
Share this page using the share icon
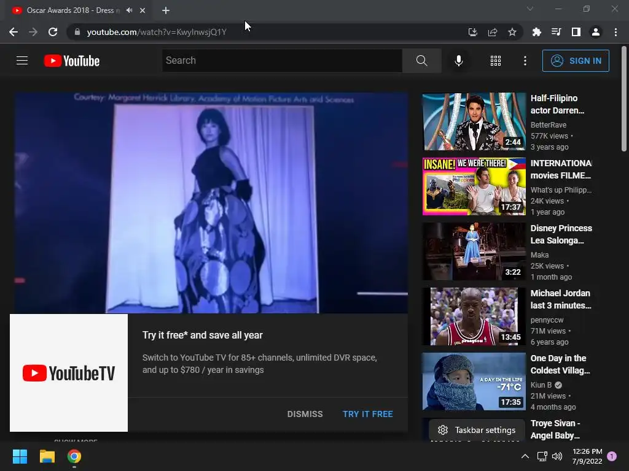click(493, 32)
